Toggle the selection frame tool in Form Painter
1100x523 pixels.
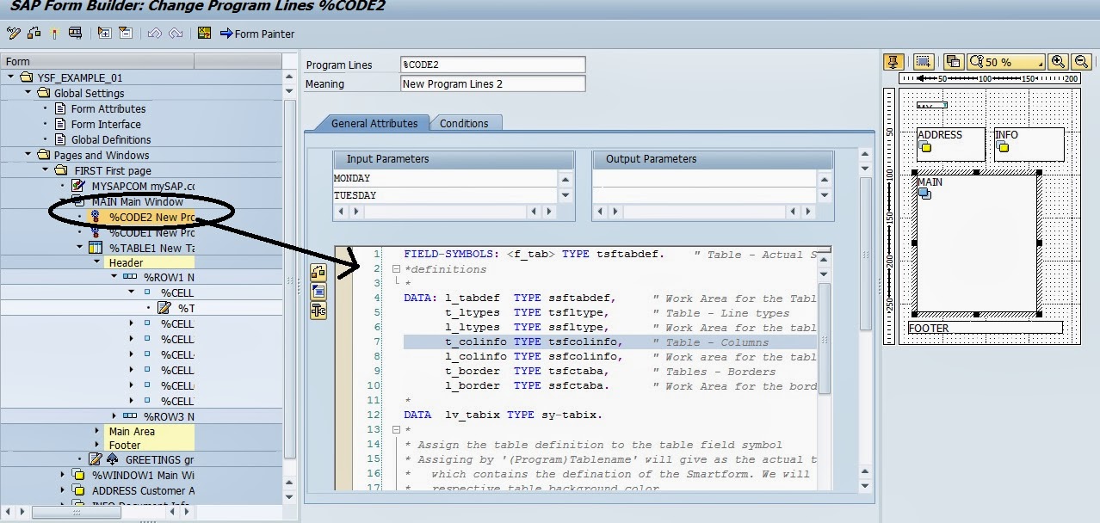point(923,61)
